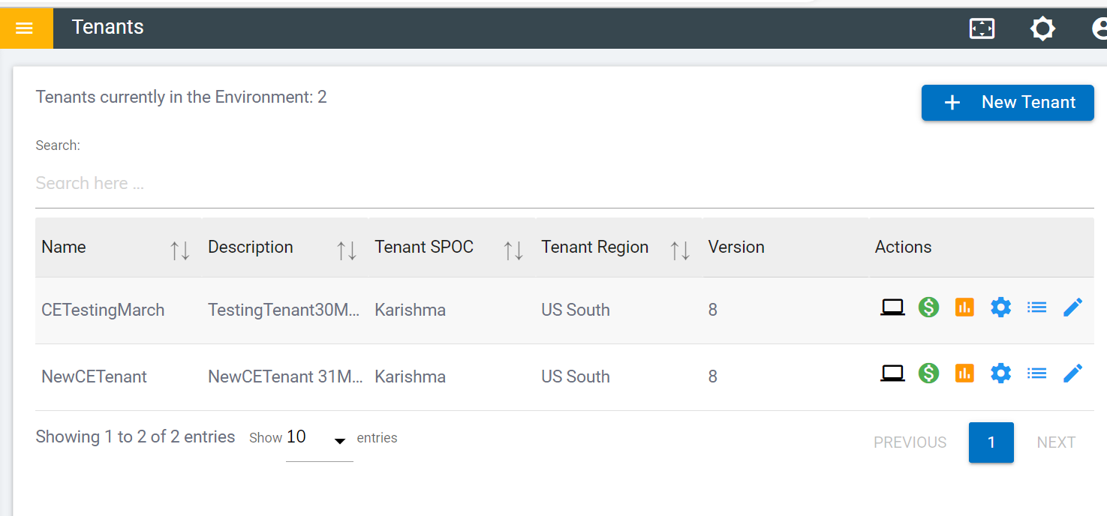Click orange chart icon for NewCETenant
The image size is (1107, 516).
[964, 373]
